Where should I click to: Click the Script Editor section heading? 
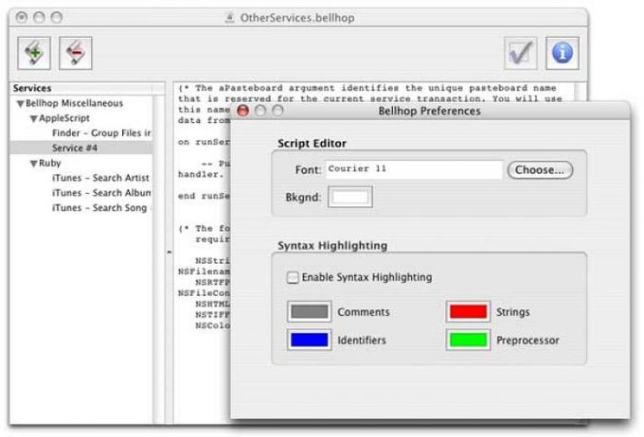312,143
